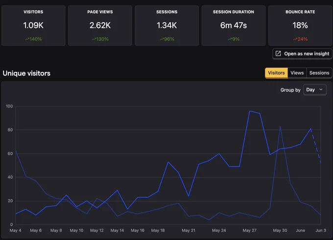The image size is (333, 240).
Task: Click the dashed projected segment near Jun 3
Action: click(316, 146)
